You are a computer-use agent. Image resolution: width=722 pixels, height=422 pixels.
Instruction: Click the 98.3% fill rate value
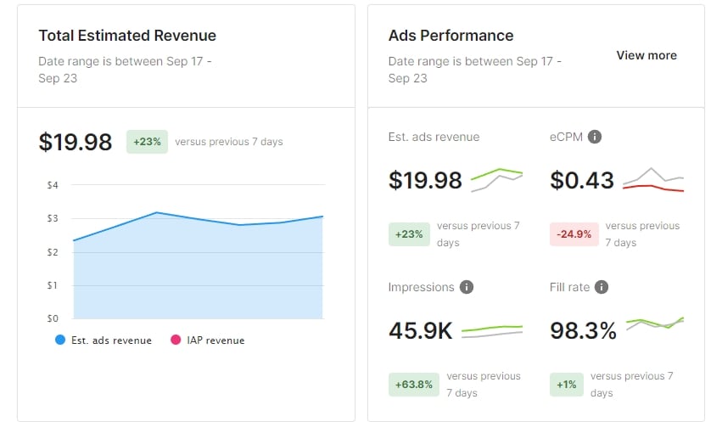tap(583, 331)
